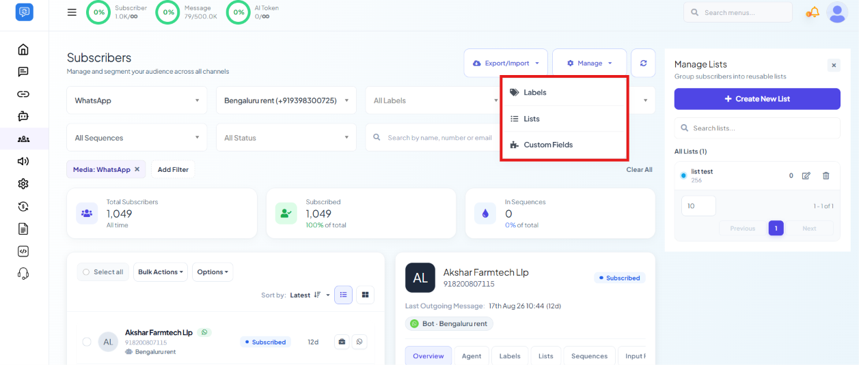
Task: Open the settings gear sidebar icon
Action: [23, 184]
